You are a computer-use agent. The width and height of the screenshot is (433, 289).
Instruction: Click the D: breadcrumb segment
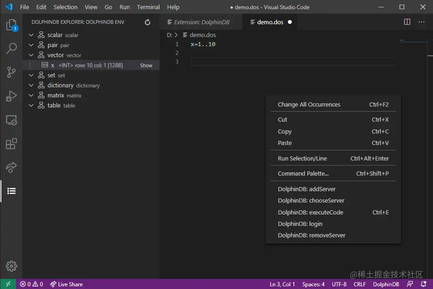[170, 35]
